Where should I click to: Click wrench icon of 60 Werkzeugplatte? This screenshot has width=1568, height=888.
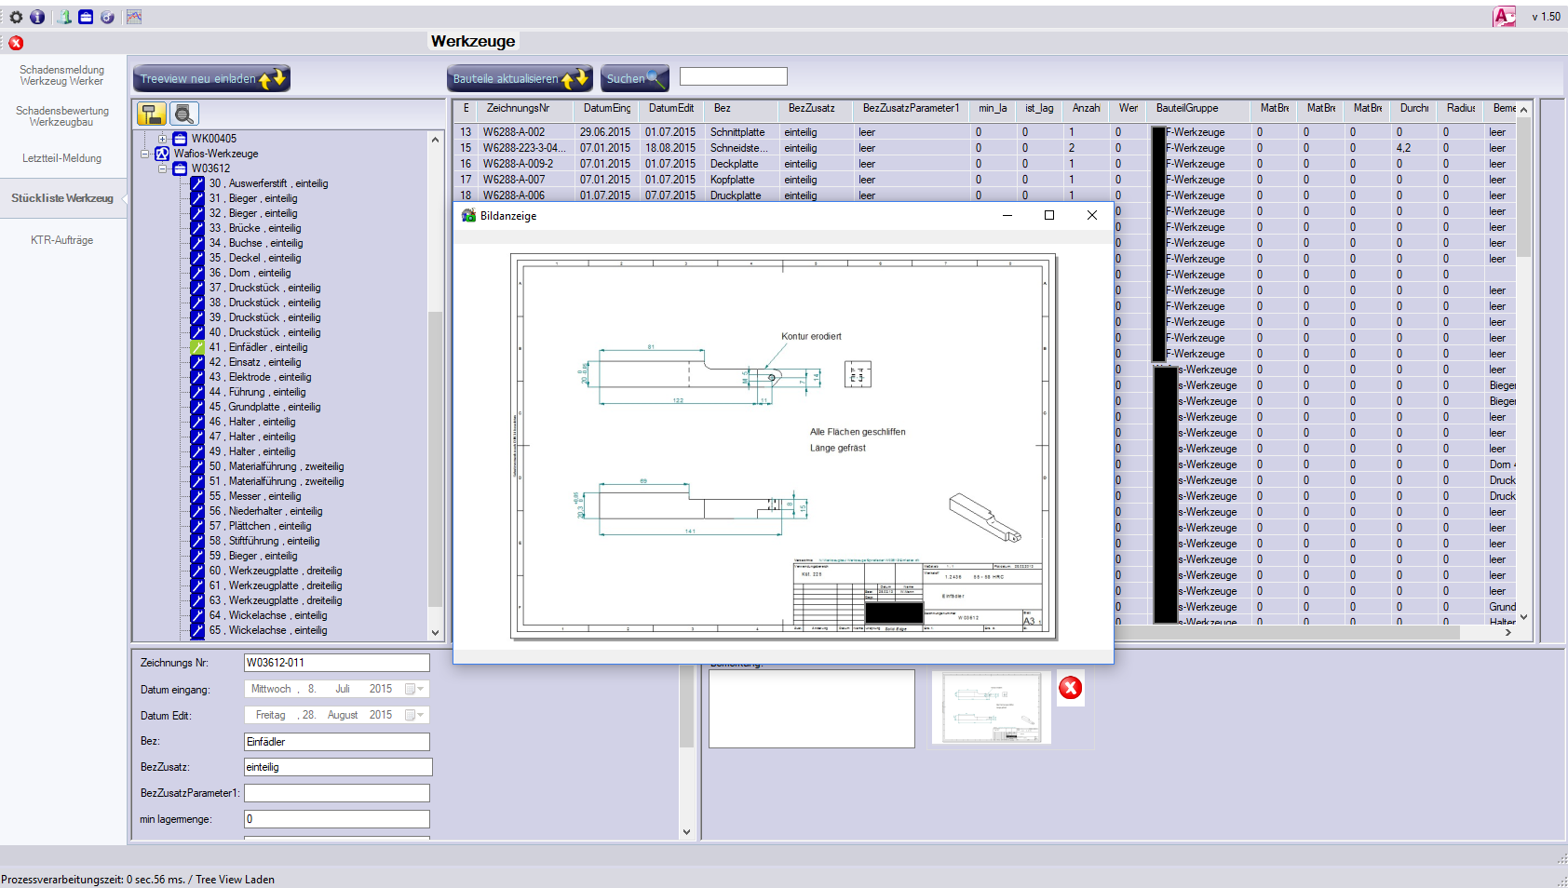(197, 571)
